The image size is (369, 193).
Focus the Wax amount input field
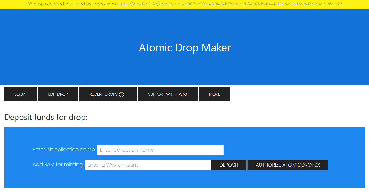148,165
